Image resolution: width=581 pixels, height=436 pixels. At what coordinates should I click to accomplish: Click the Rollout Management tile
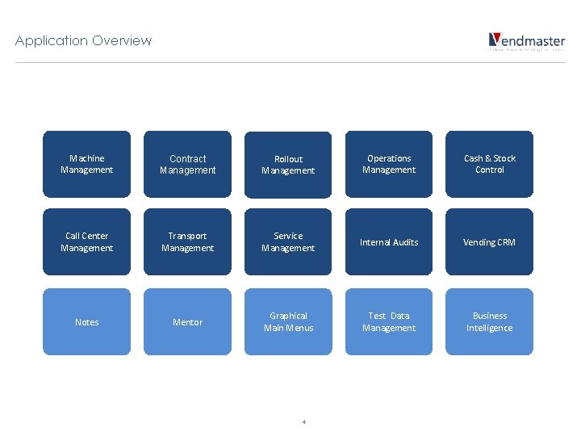[x=288, y=165]
